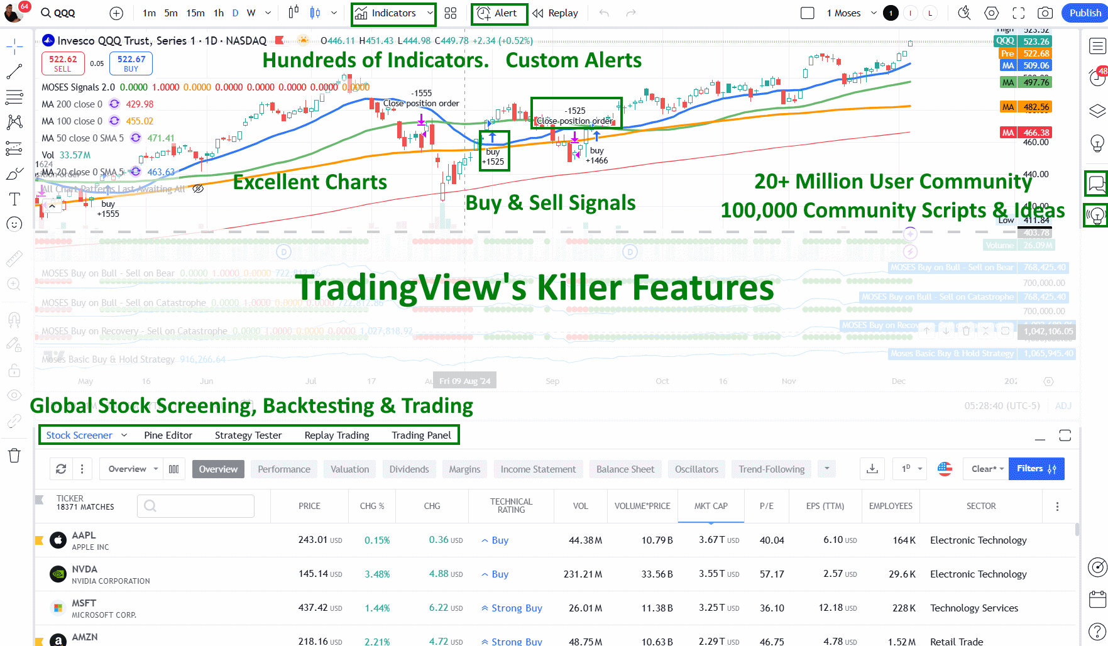1108x646 pixels.
Task: Expand the timeframe interval dropdown arrow
Action: pos(268,13)
